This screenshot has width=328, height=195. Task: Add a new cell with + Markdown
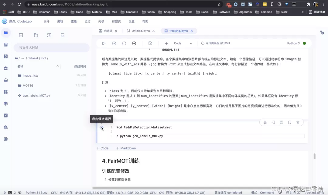tap(126, 148)
